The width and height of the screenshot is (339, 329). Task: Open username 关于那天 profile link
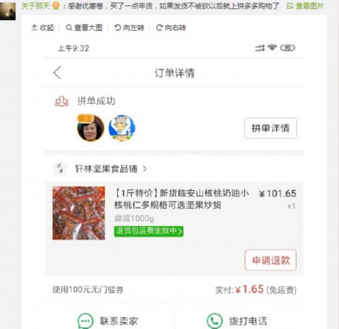click(36, 6)
